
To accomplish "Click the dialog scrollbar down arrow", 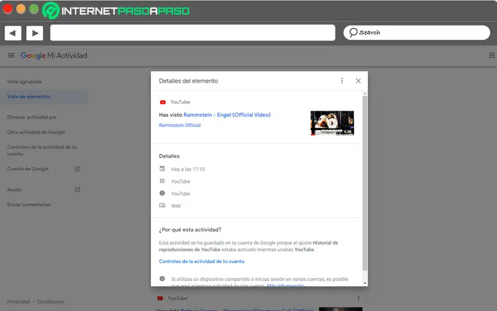I will (365, 283).
